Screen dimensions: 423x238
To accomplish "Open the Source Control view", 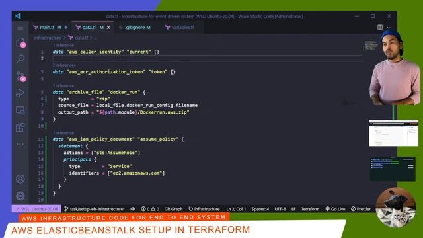I will (20, 77).
